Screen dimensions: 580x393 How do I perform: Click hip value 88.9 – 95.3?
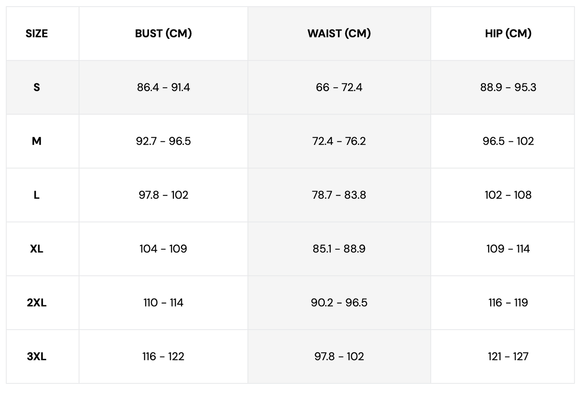(x=508, y=87)
